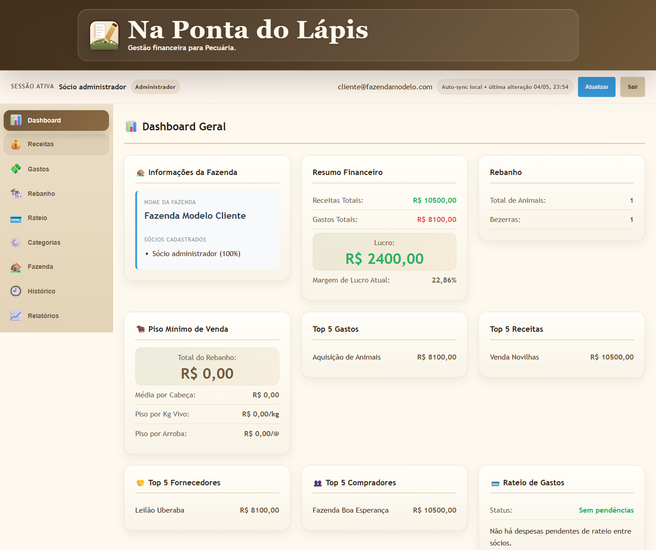
Task: Click the Rateio credit card sidebar icon
Action: point(16,218)
